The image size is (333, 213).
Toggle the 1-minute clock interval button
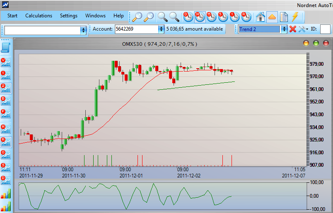click(234, 17)
